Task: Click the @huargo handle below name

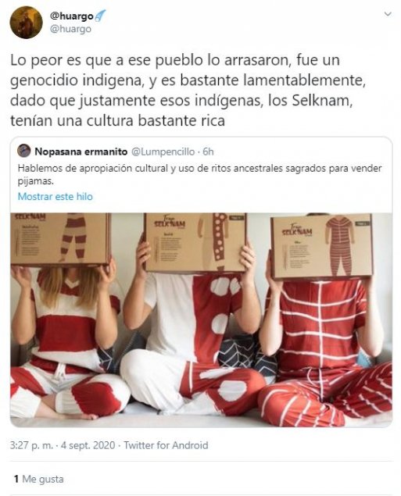Action: [70, 29]
